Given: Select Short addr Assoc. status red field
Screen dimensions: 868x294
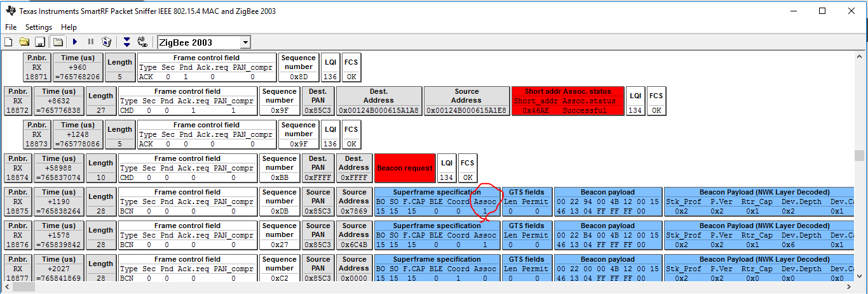Looking at the screenshot, I should (x=567, y=101).
